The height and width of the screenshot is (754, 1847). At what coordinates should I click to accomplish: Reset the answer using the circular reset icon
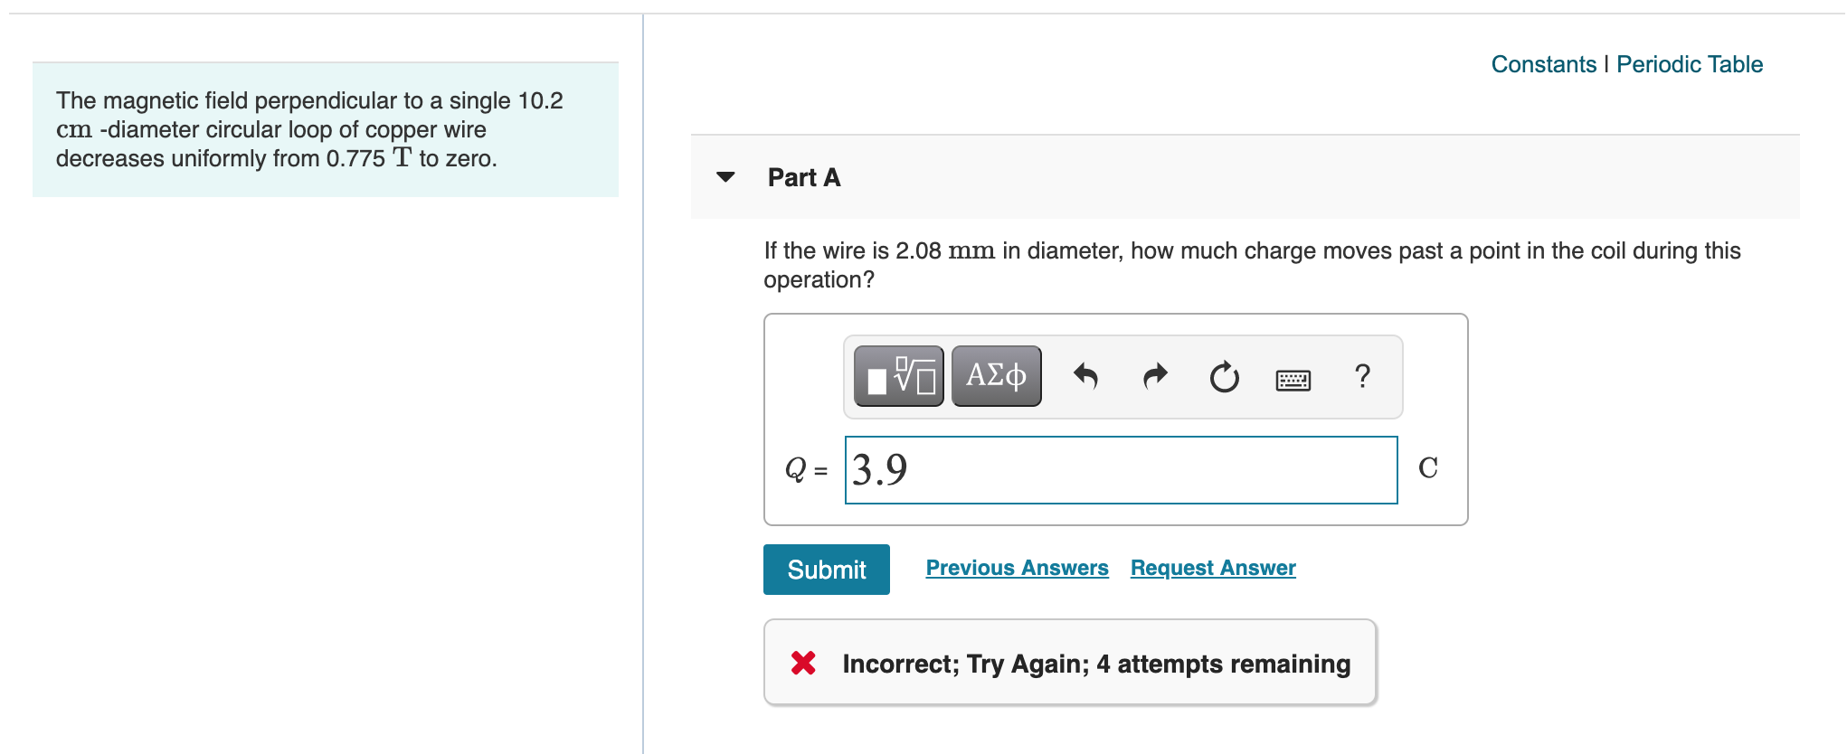coord(1223,376)
